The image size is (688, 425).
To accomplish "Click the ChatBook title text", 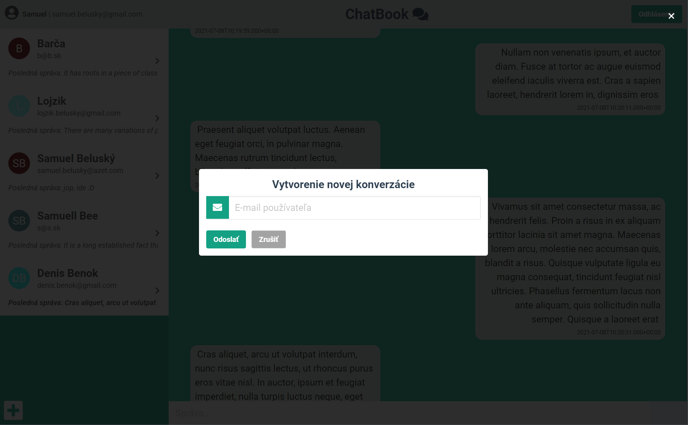I will 377,14.
